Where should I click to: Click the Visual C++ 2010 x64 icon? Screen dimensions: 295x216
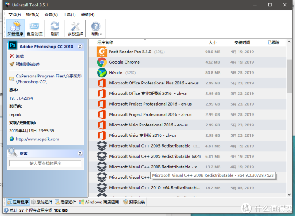pyautogui.click(x=102, y=188)
